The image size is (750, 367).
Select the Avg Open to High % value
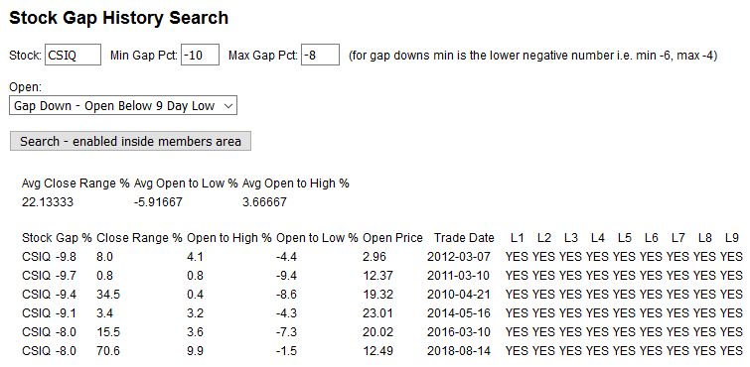[x=264, y=202]
